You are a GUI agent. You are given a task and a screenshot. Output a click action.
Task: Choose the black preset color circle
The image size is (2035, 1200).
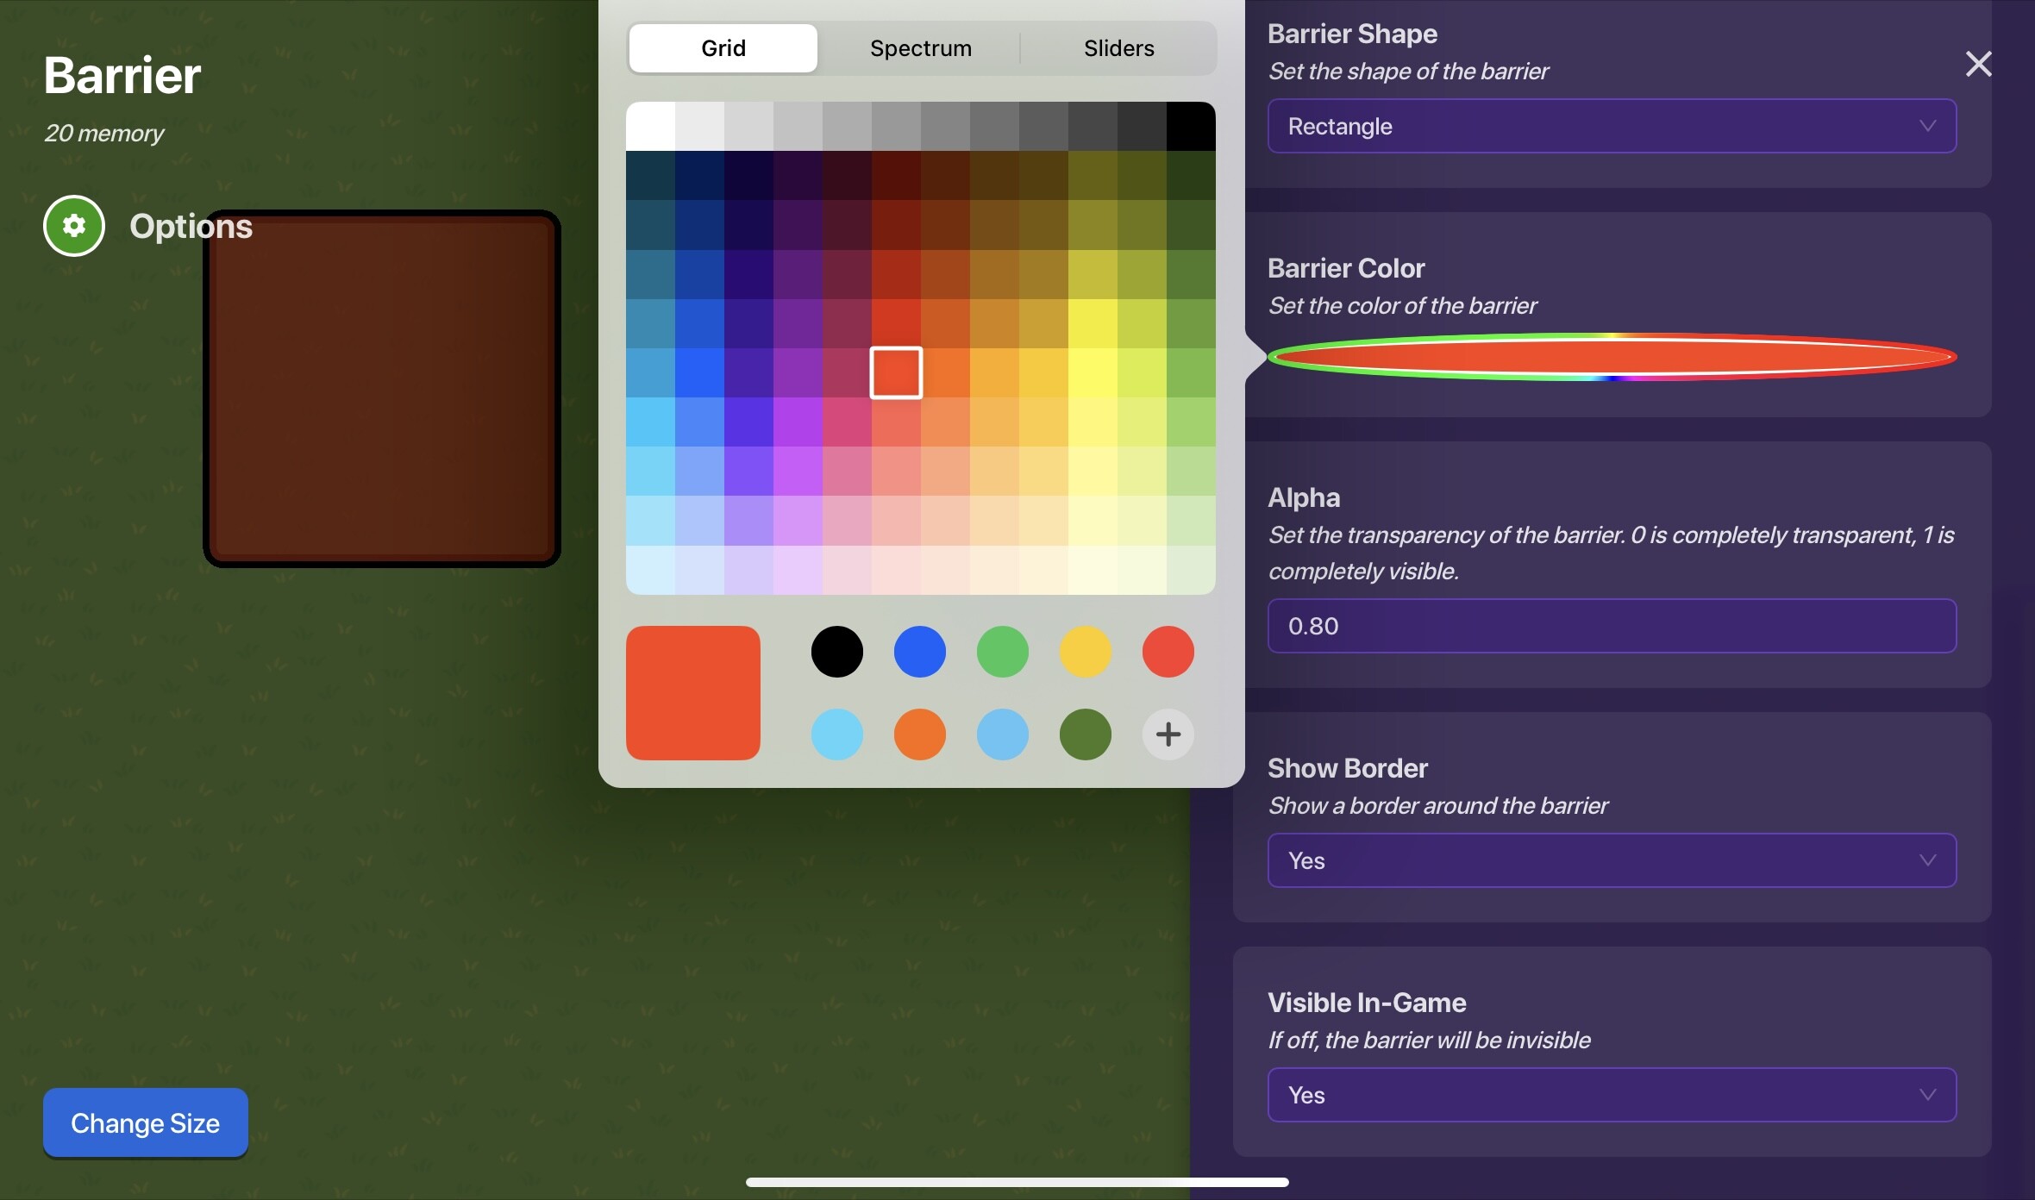tap(836, 652)
